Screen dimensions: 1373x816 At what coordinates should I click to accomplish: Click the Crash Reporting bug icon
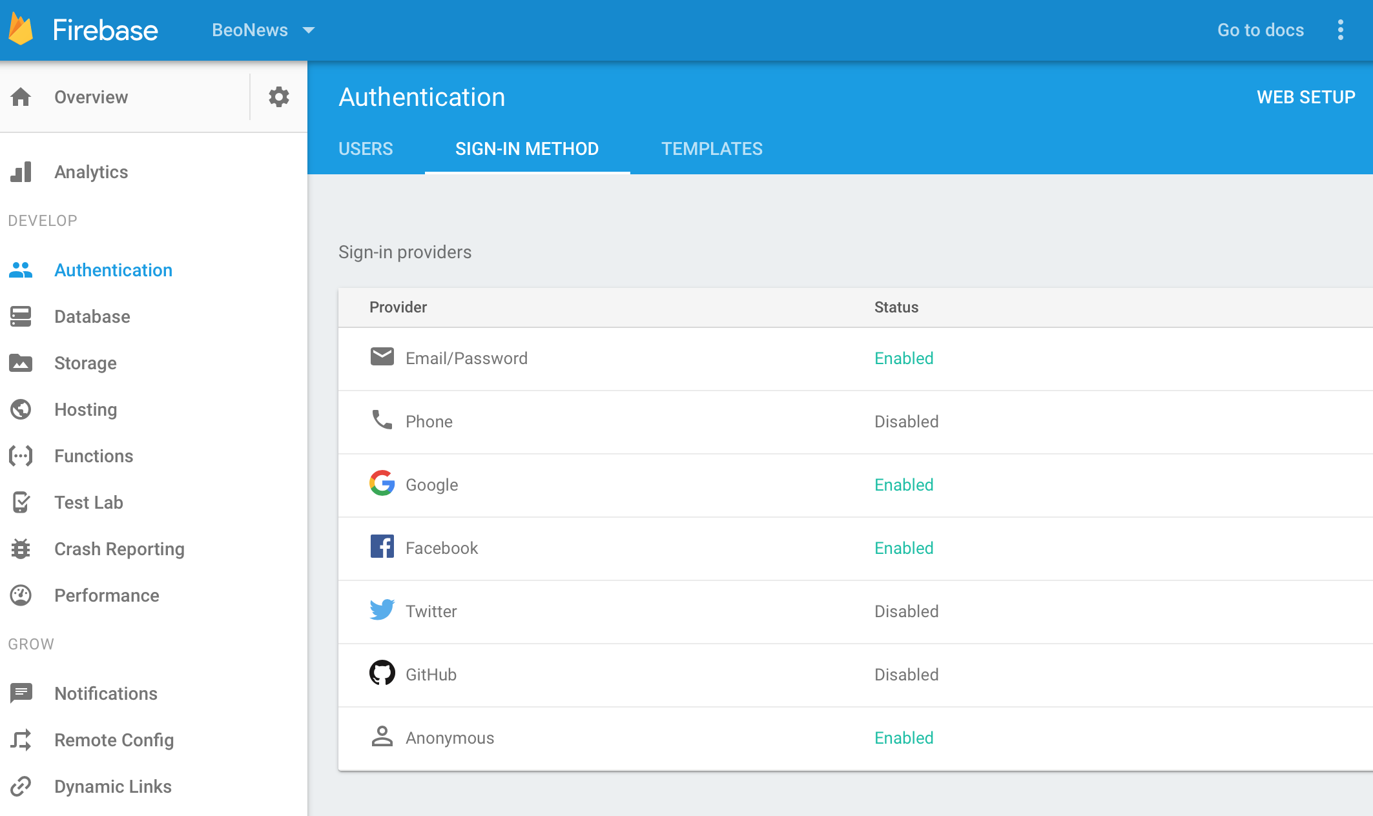click(21, 549)
